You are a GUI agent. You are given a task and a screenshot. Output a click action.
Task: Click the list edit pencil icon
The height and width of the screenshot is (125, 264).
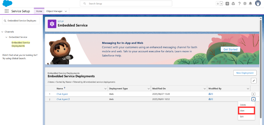254,81
